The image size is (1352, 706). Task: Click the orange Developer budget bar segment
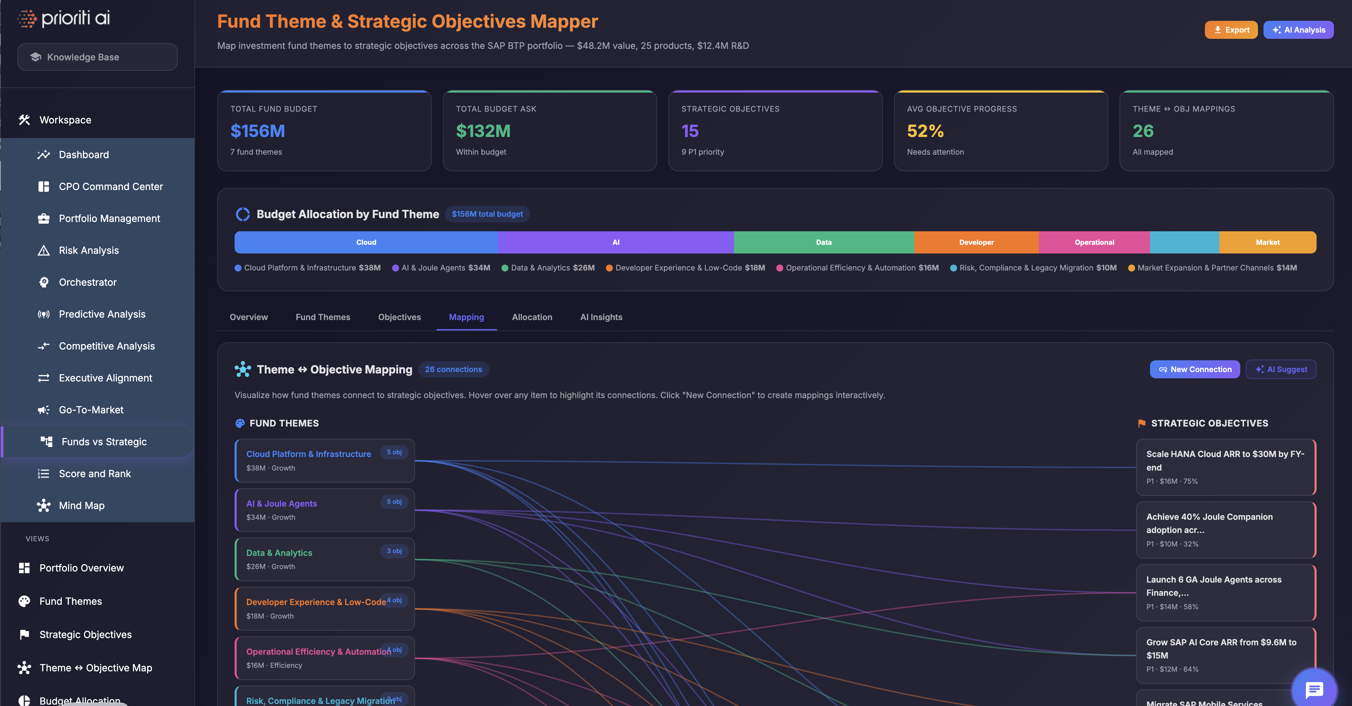click(976, 242)
